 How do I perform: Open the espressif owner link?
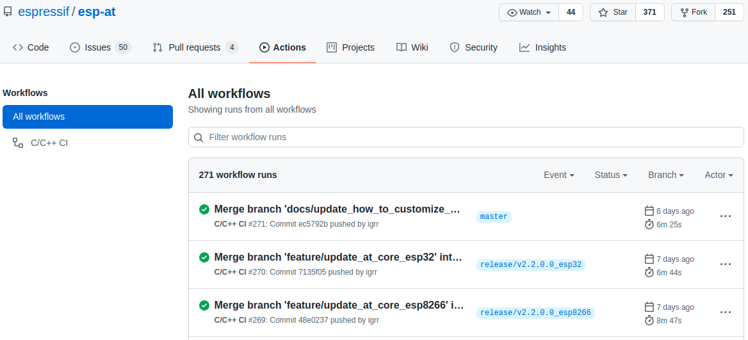[x=44, y=12]
